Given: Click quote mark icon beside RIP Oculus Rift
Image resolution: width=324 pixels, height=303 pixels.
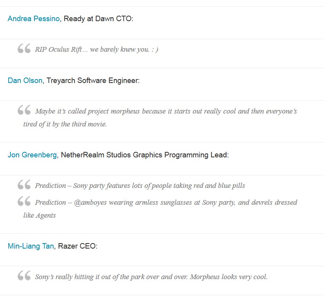Looking at the screenshot, I should click(x=24, y=49).
